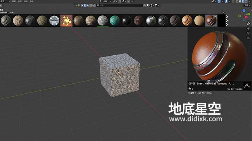This screenshot has width=252, height=141.
Task: Switch to solid shading
Action: pos(240,1)
